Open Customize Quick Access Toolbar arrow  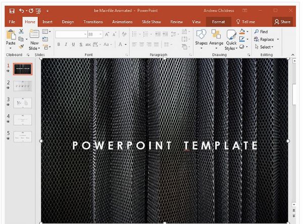pyautogui.click(x=47, y=11)
